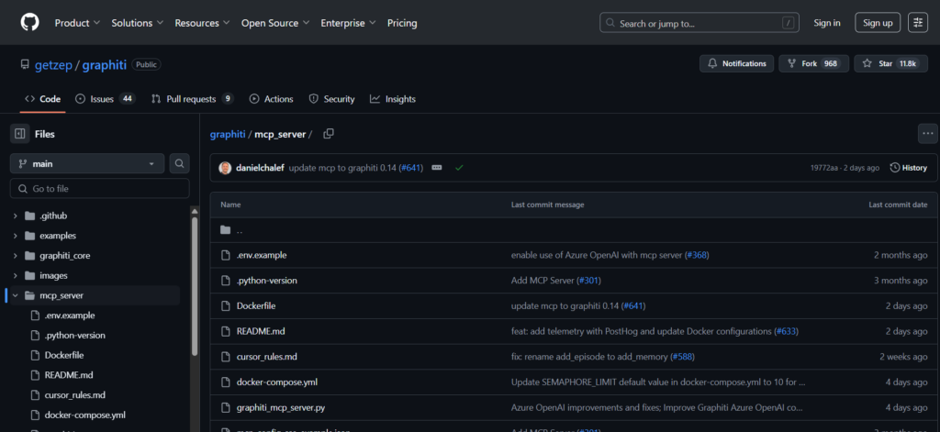Open commit hash 19772aa

(823, 168)
